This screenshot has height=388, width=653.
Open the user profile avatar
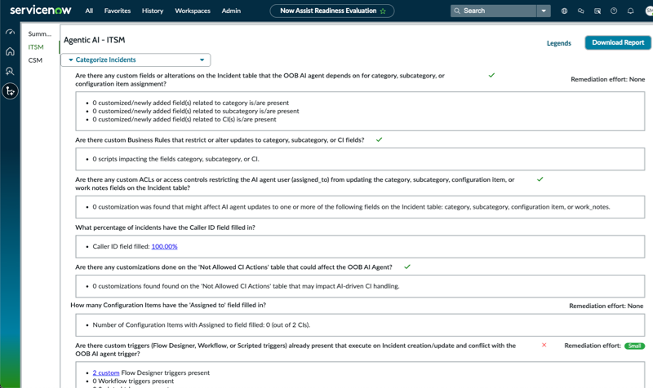tap(649, 11)
